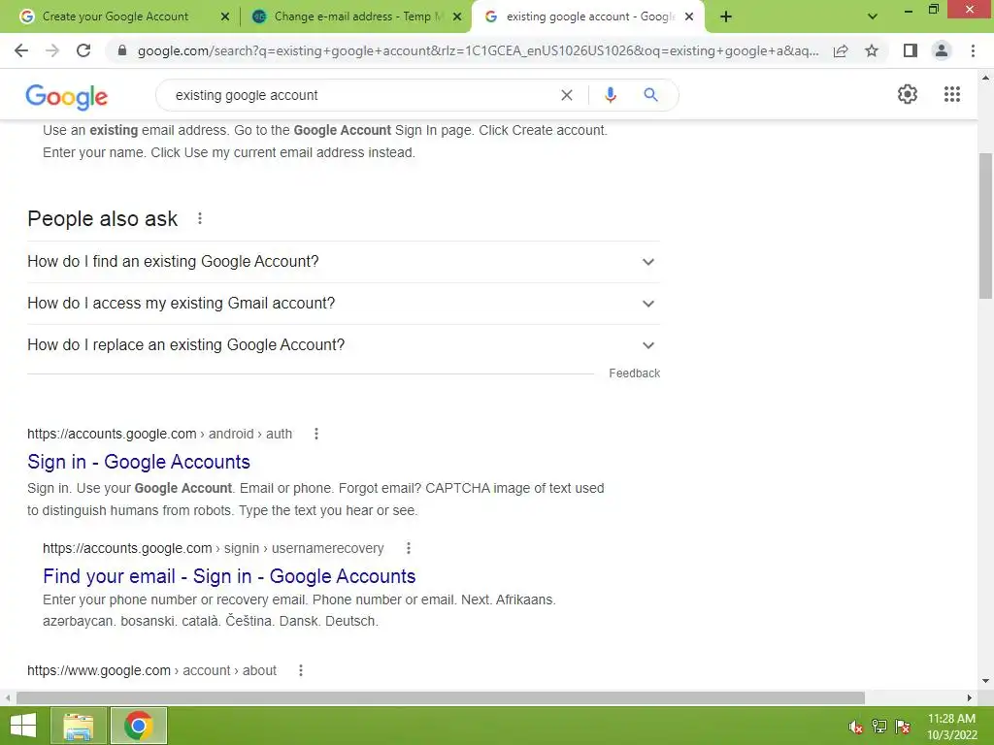Image resolution: width=994 pixels, height=745 pixels.
Task: Open the Chrome profile avatar
Action: [942, 50]
